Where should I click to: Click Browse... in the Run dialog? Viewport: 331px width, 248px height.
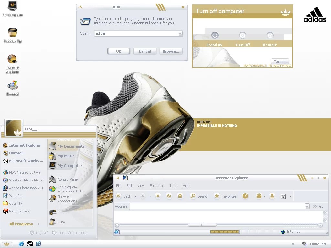[x=171, y=51]
